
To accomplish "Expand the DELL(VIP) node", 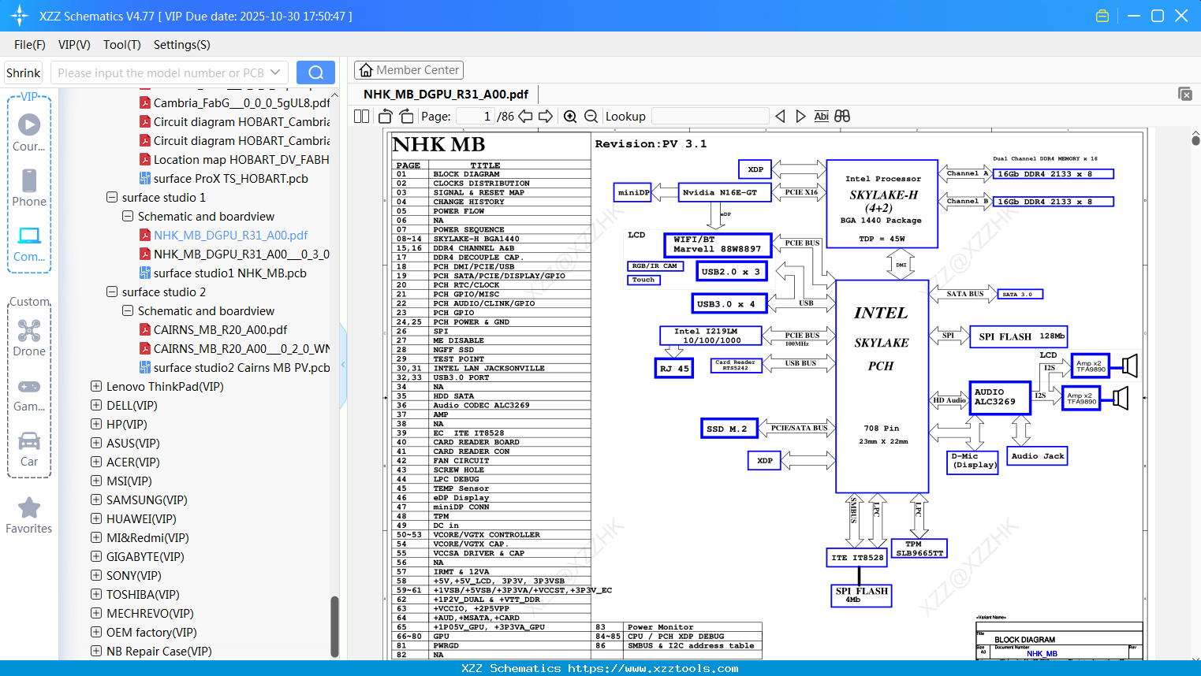I will 96,405.
